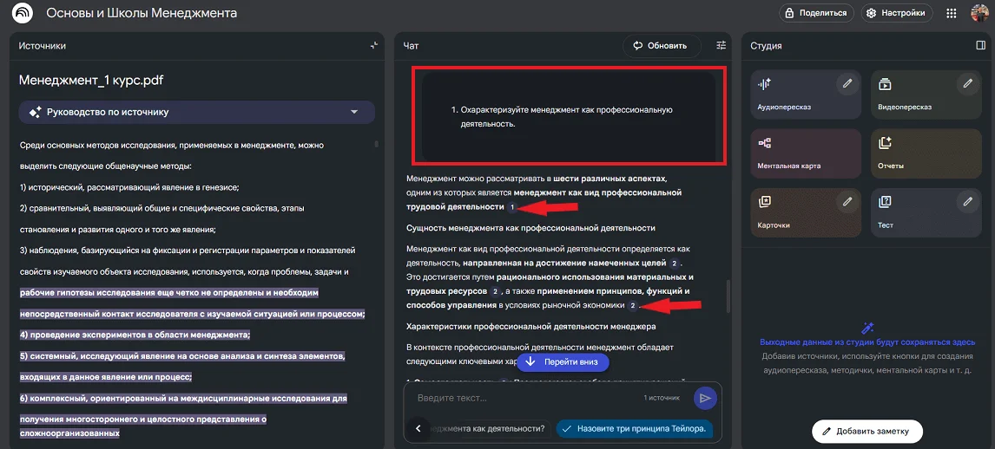Send the chat message

click(x=705, y=398)
